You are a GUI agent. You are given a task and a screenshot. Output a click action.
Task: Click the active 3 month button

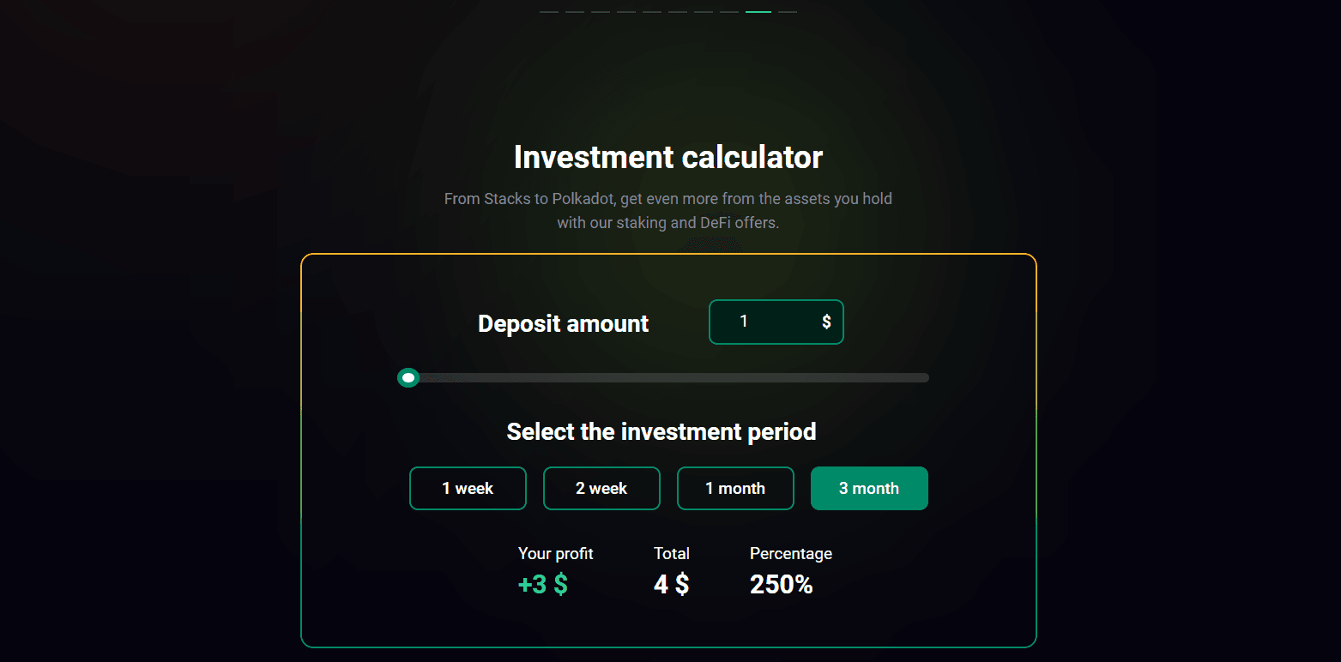pyautogui.click(x=869, y=488)
